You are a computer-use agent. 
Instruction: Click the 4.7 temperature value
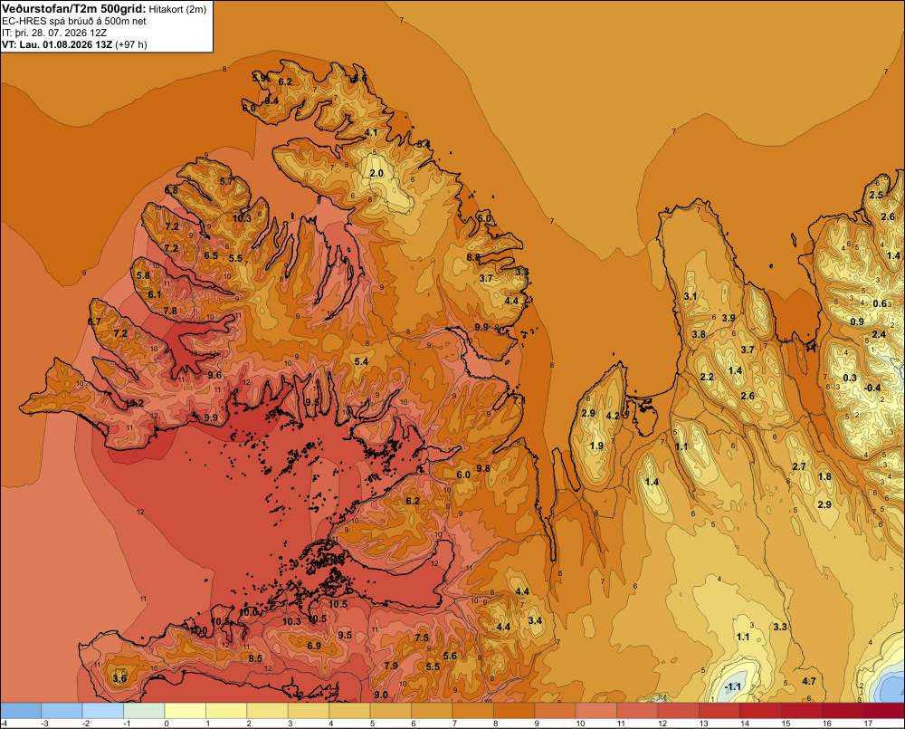click(x=809, y=681)
